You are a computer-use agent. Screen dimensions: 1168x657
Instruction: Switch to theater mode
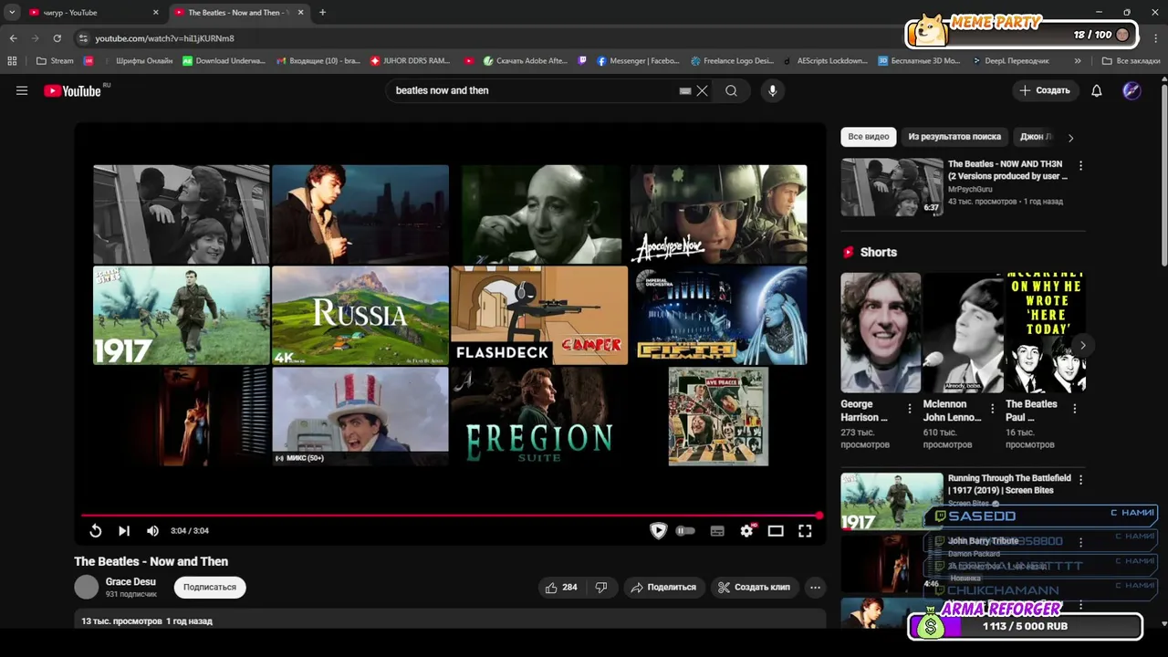pos(776,531)
